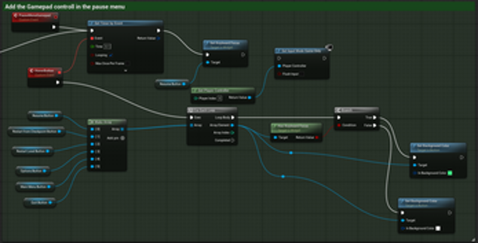This screenshot has height=243, width=478.
Task: Select the Branch node header
Action: (x=356, y=110)
